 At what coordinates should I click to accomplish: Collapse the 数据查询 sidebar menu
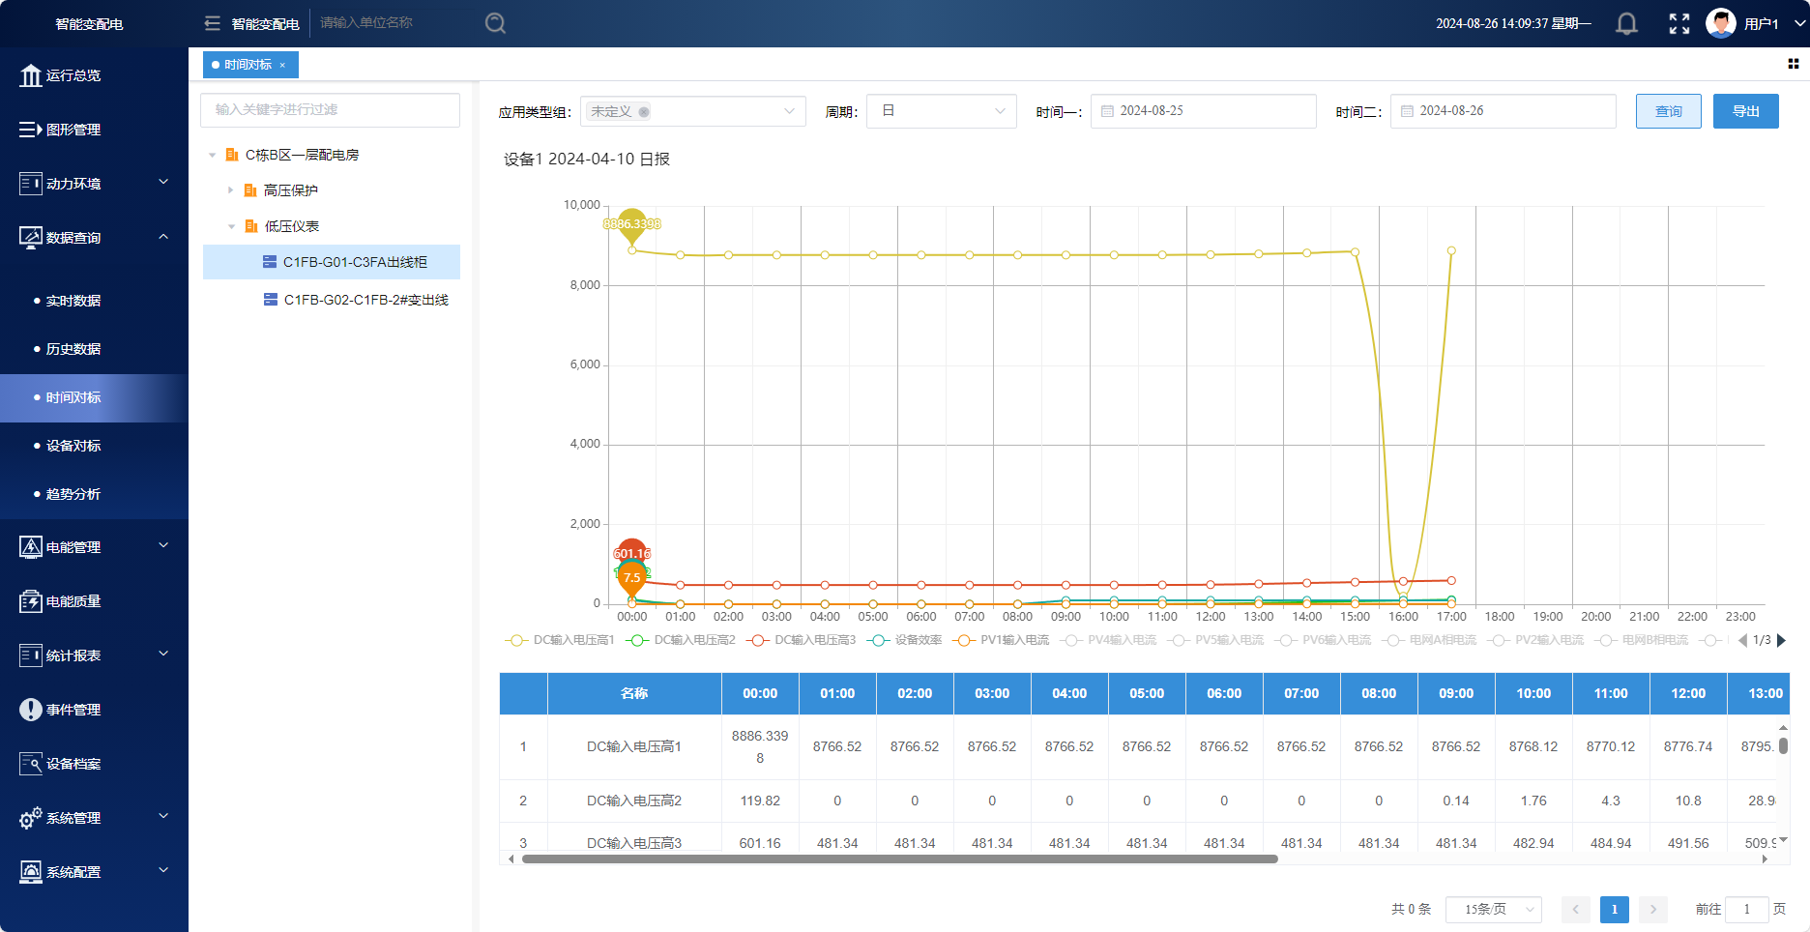tap(163, 236)
